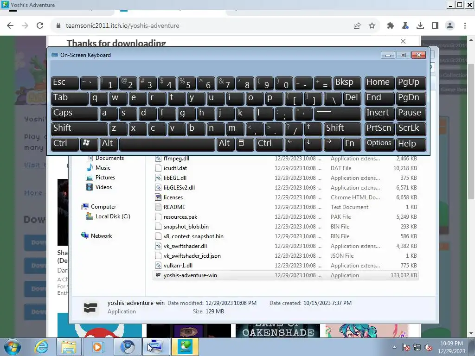
Task: Tap the PrtScn key
Action: pos(379,129)
